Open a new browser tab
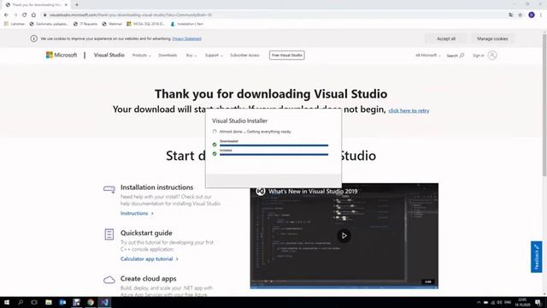547x308 pixels. (77, 5)
